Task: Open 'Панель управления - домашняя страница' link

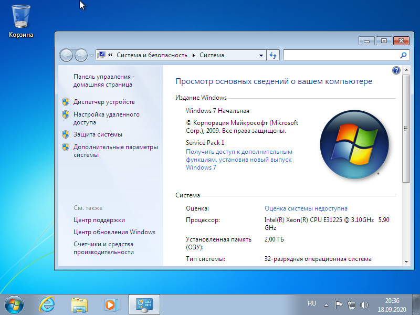Action: pos(104,81)
